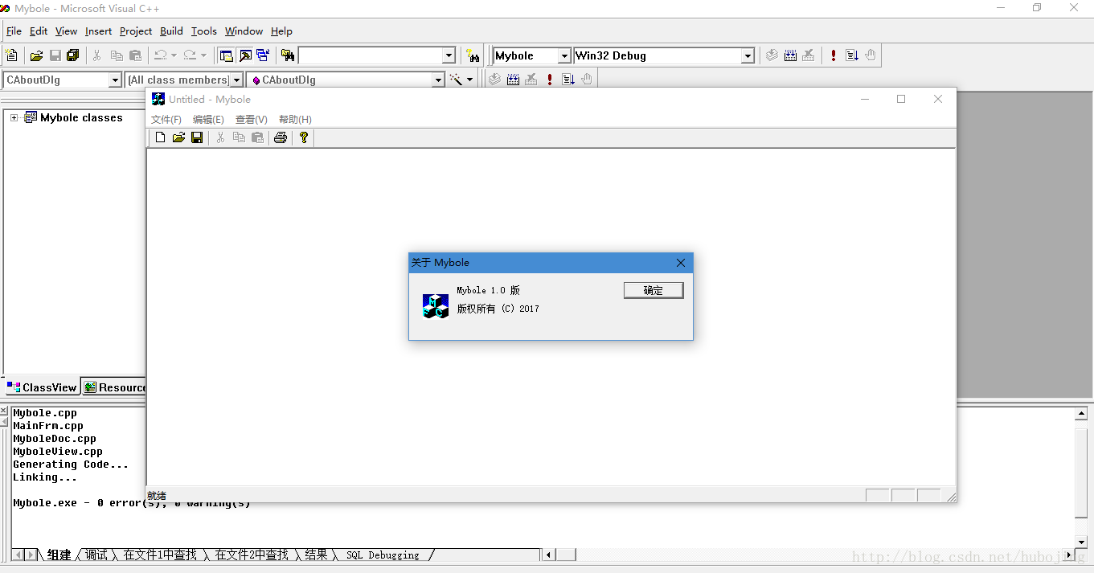This screenshot has height=573, width=1094.
Task: Click the WizardBar magic wand action icon
Action: click(x=456, y=79)
